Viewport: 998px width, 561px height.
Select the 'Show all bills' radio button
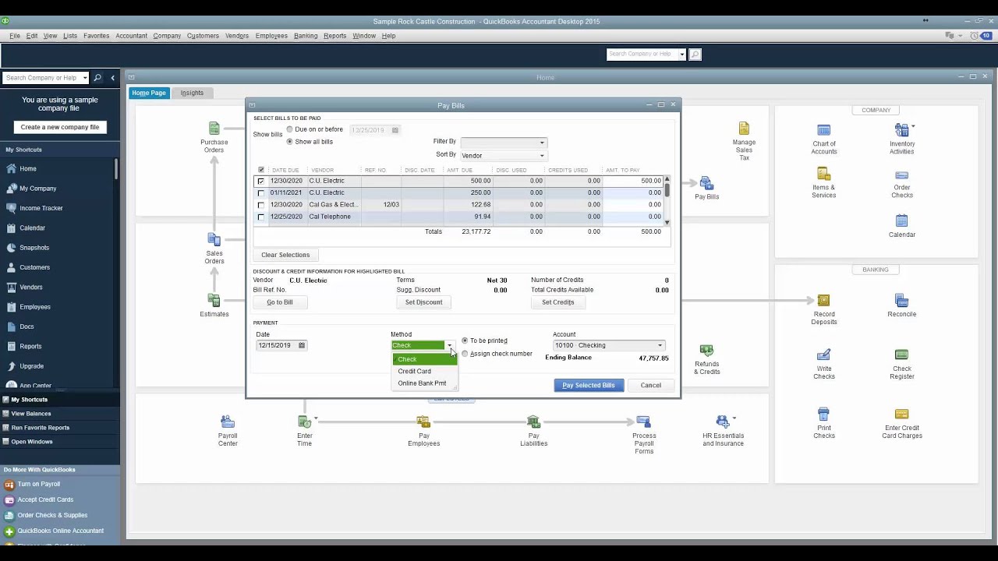tap(290, 142)
